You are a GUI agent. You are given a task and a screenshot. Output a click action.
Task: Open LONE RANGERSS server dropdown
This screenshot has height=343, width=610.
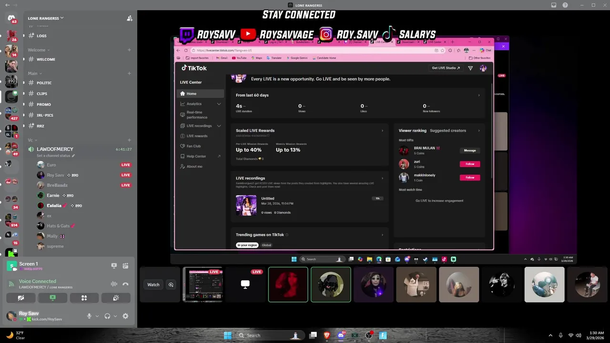coord(46,18)
